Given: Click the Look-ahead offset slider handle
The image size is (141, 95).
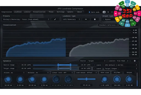Looking at the screenshot, I should coord(86,79).
